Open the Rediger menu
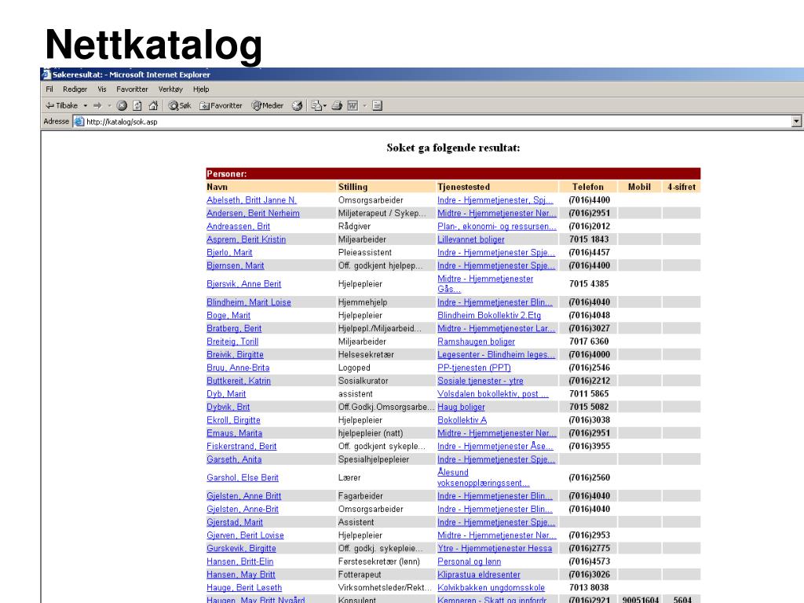804x603 pixels. [x=75, y=90]
